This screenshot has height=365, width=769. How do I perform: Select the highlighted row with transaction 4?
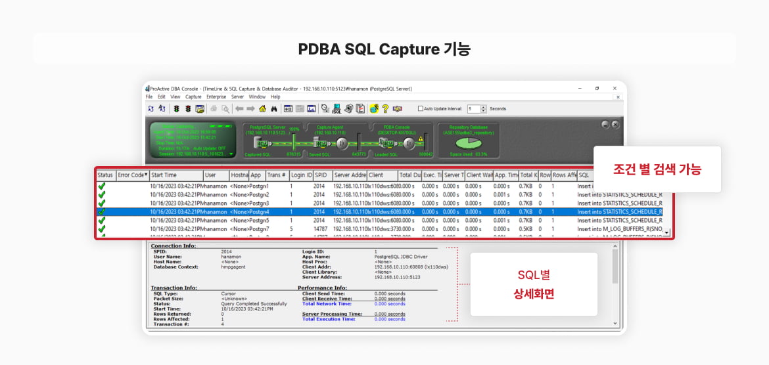[379, 211]
